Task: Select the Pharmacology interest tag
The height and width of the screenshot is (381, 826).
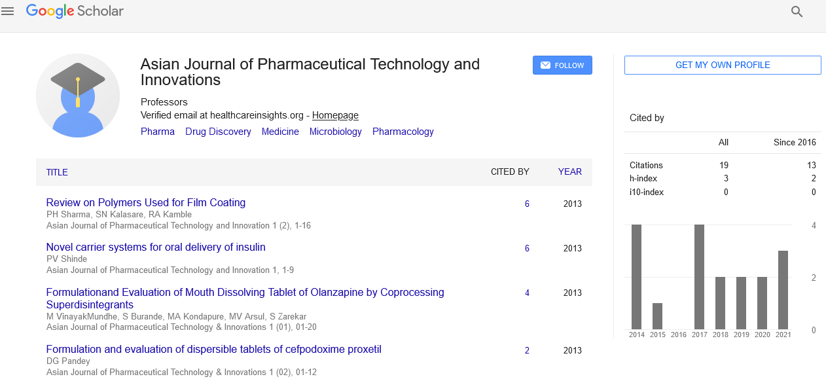Action: [x=403, y=132]
